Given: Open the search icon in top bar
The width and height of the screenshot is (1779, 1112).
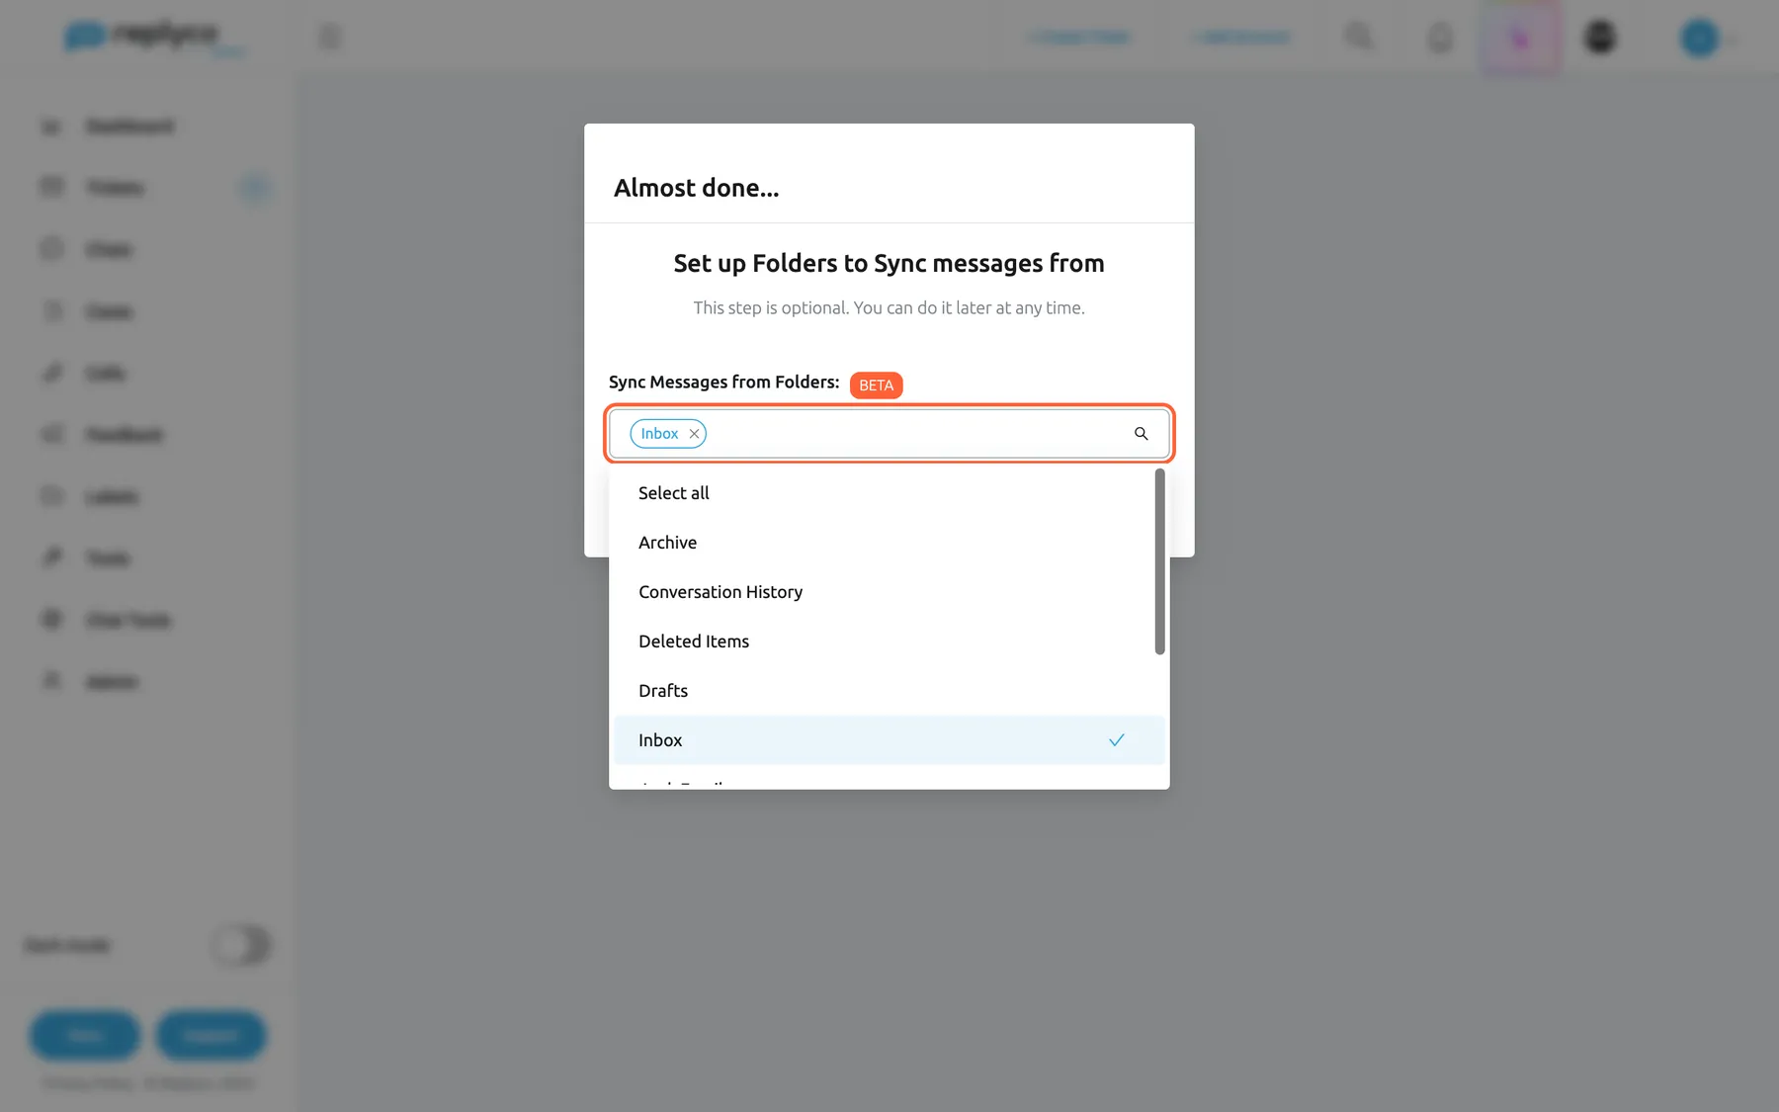Looking at the screenshot, I should point(1359,38).
